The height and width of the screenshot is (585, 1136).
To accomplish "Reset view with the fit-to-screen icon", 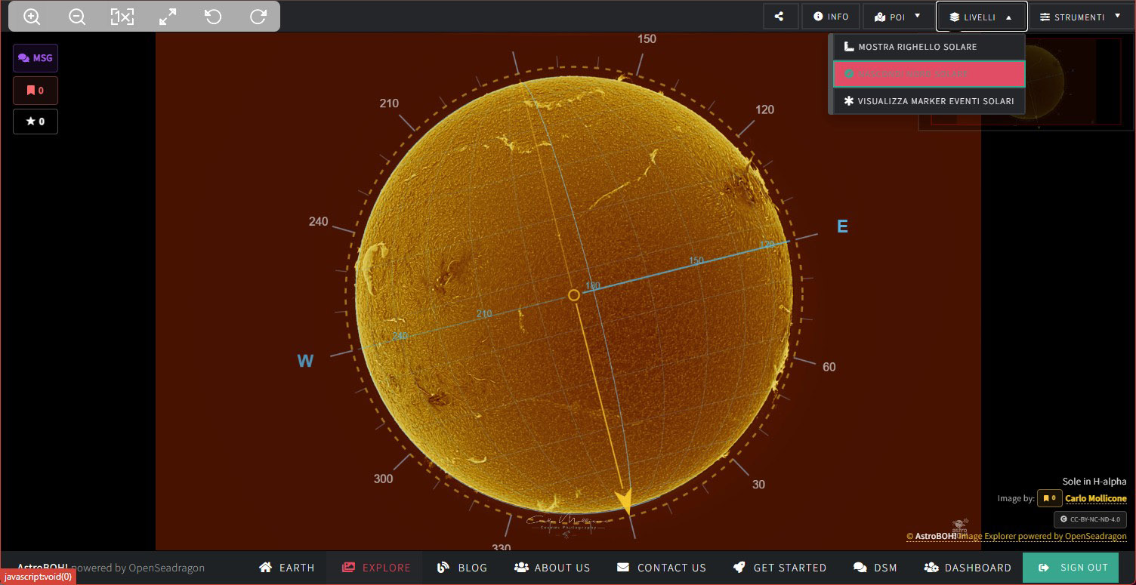I will (x=122, y=17).
